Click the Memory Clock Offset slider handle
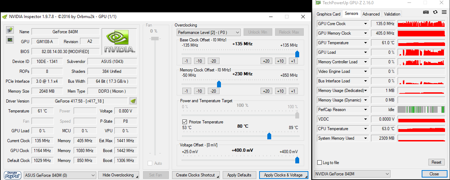Viewport: 450px width, 180px height. pos(219,84)
